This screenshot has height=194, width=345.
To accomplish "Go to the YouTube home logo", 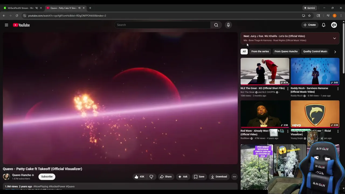I will coord(21,25).
